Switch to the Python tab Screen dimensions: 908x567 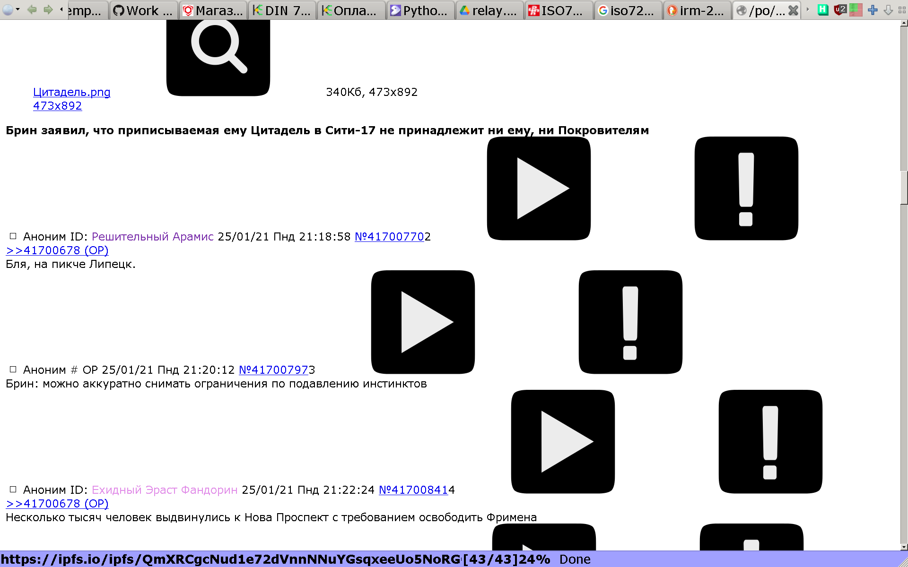(x=420, y=10)
